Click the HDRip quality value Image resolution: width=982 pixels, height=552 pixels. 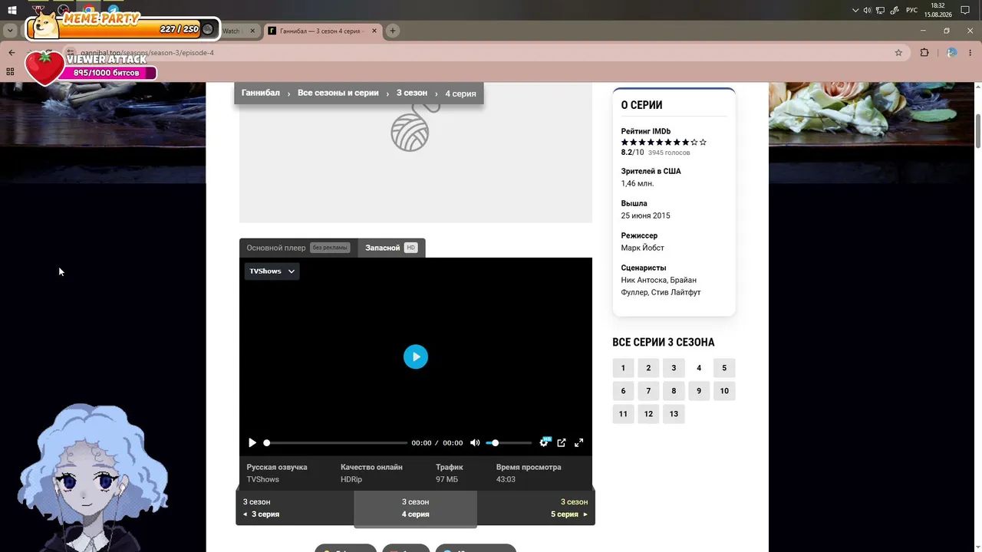(351, 479)
